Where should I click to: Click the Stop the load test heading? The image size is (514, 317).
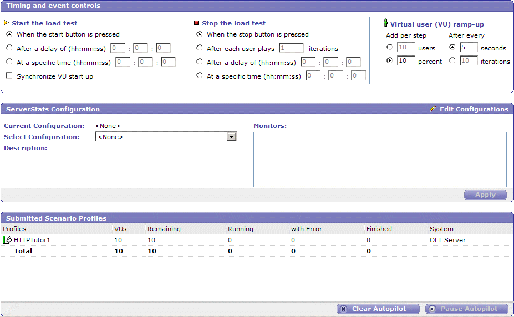tap(233, 23)
